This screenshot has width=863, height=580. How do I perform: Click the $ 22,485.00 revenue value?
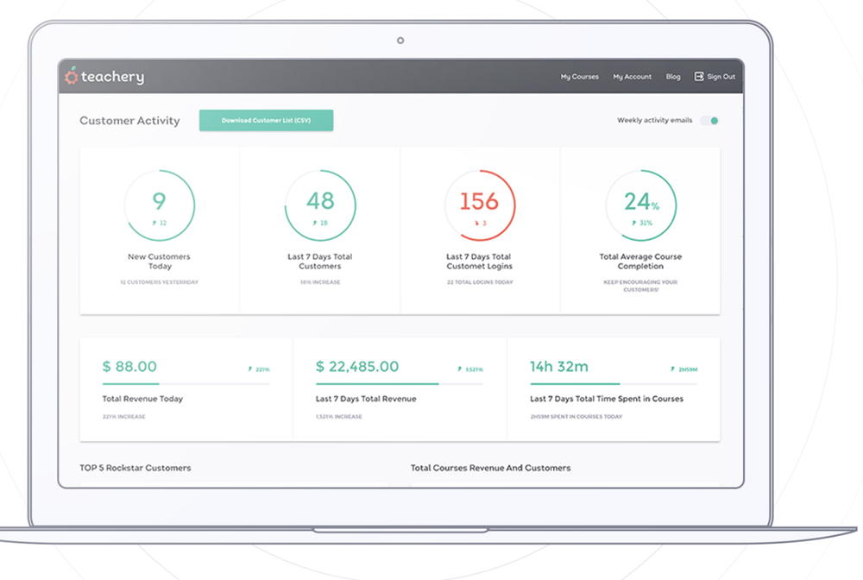point(357,367)
